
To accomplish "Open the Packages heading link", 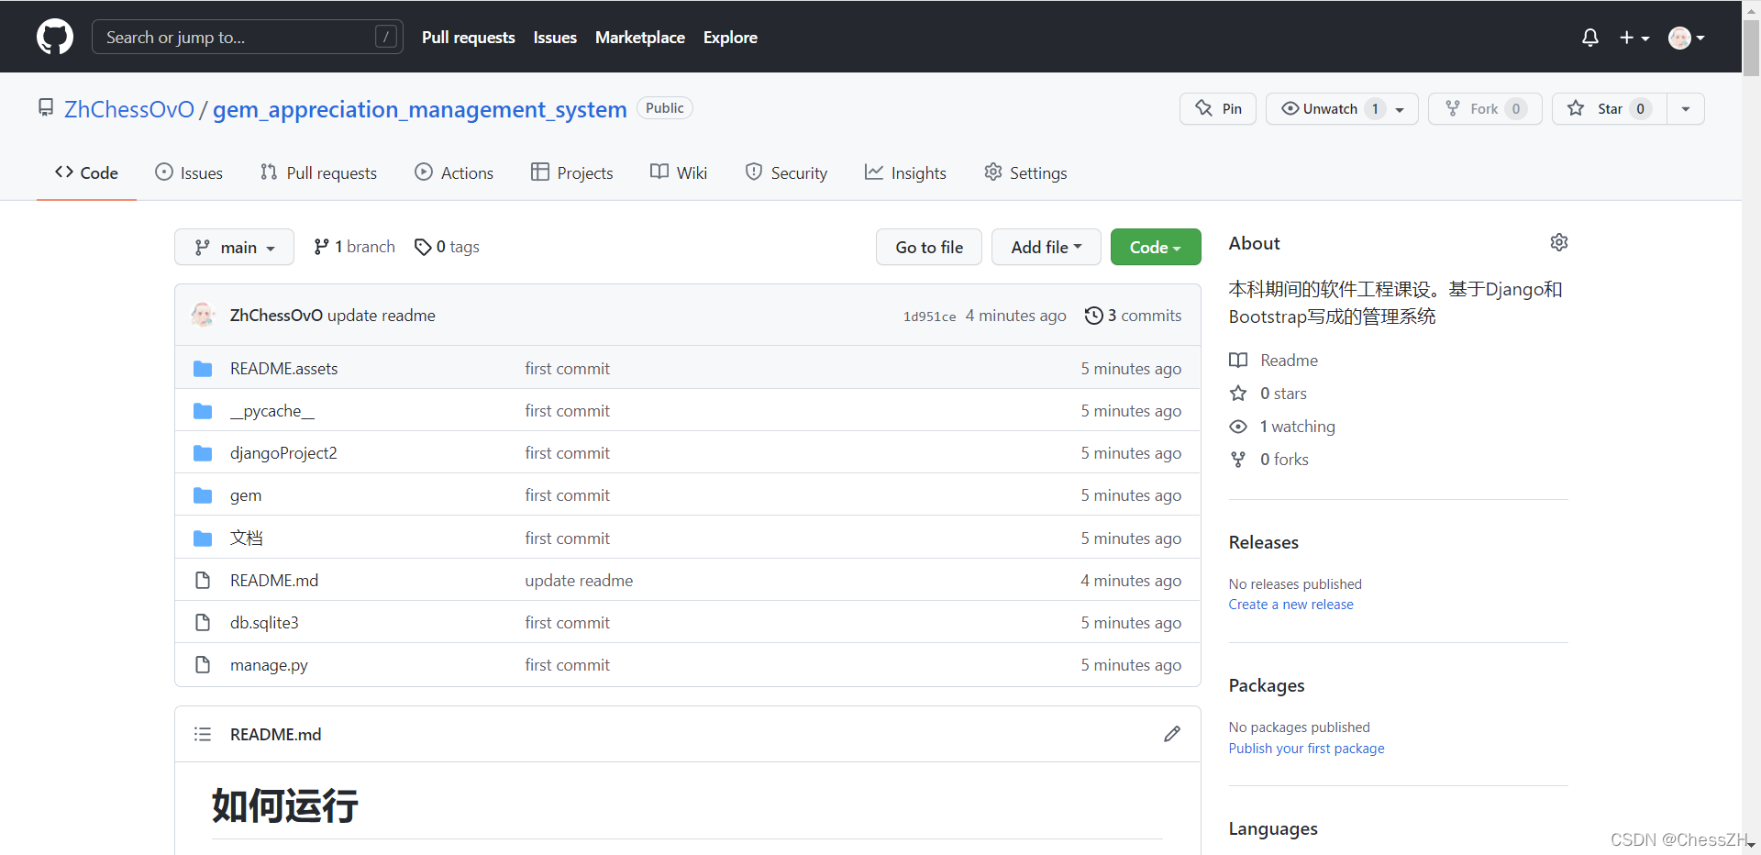I will pos(1266,685).
